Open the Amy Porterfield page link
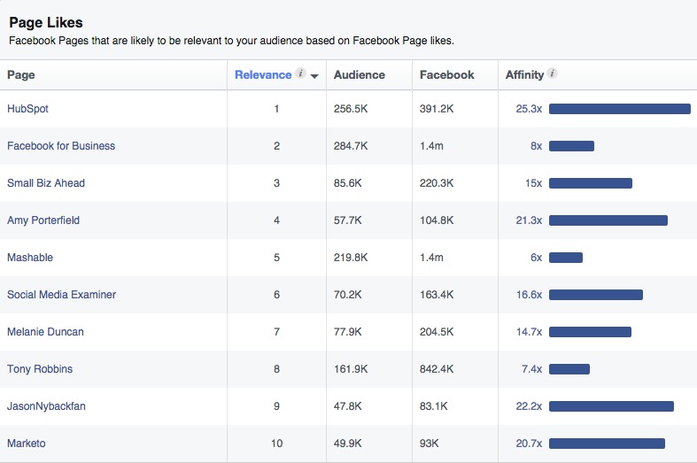 [43, 220]
